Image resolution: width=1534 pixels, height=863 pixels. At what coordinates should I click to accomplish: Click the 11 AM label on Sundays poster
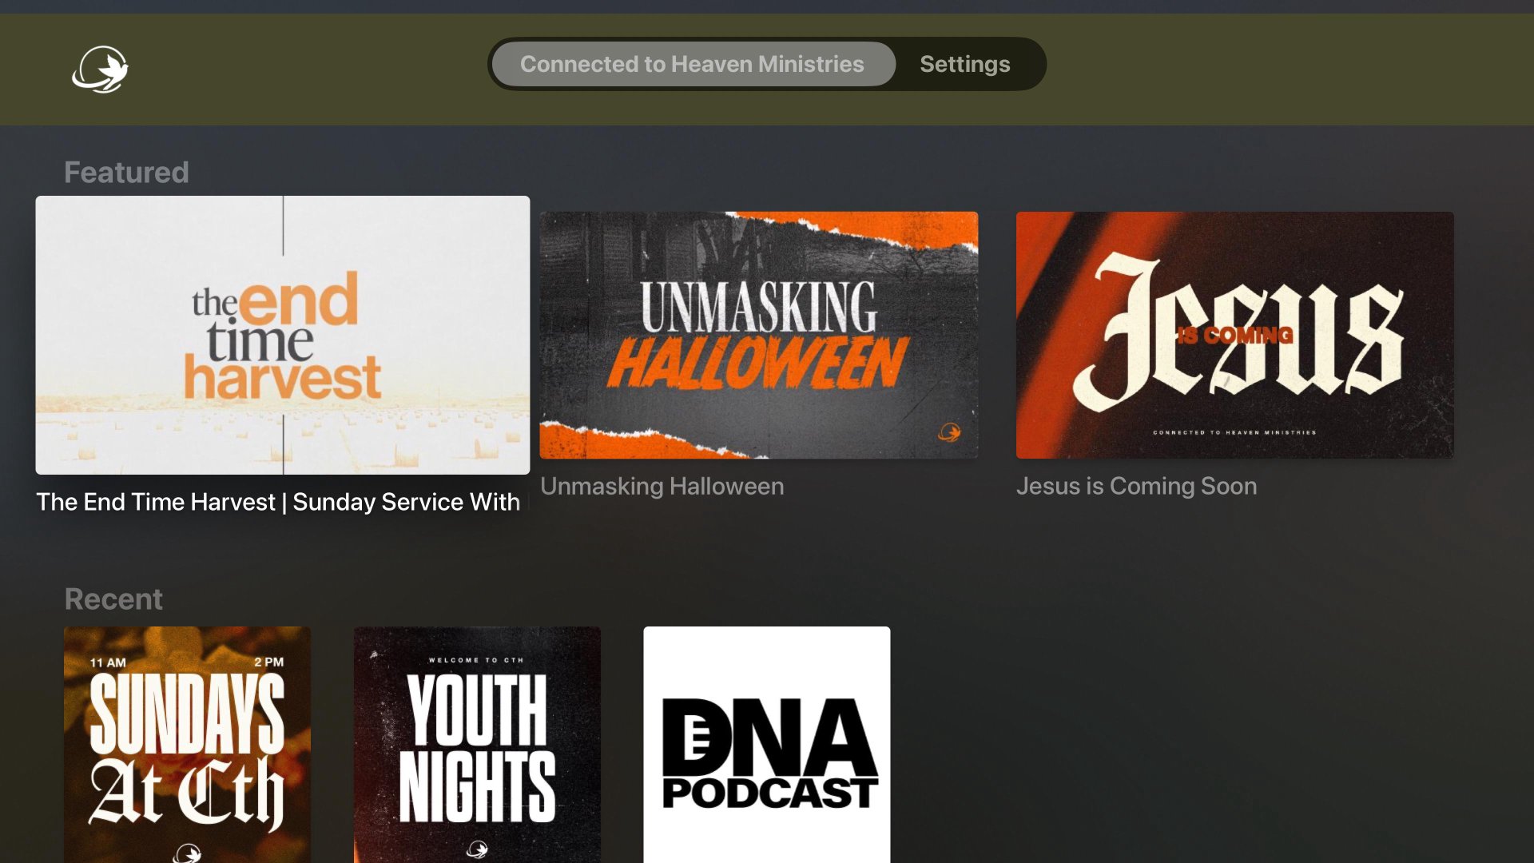point(108,662)
